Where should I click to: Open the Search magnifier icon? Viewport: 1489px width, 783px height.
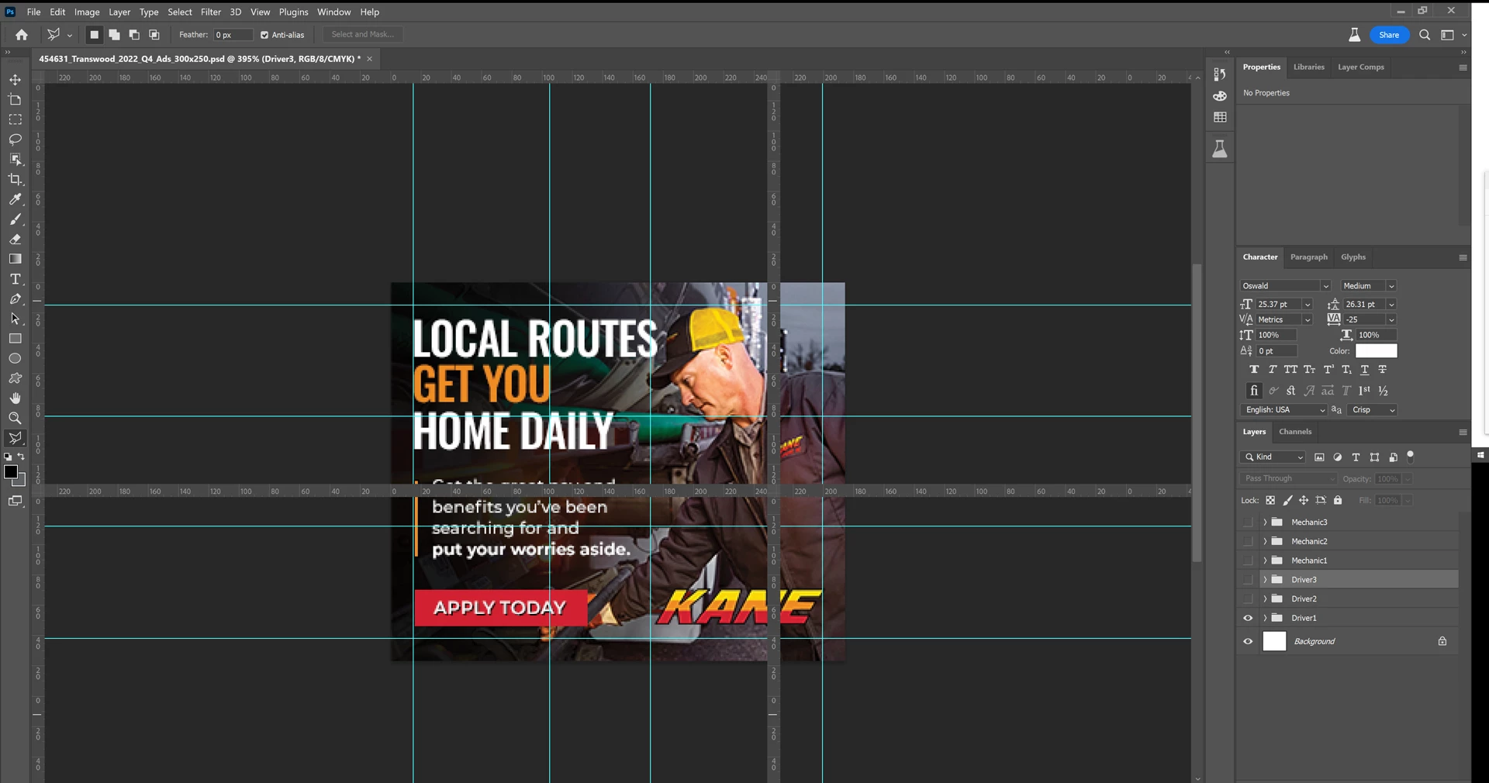[1425, 35]
